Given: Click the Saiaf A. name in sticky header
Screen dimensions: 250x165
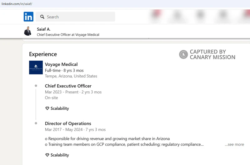Looking at the screenshot, I should 44,29.
